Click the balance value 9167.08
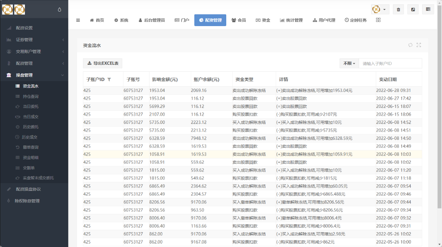Screen dimensions: 442x247 click(x=199, y=242)
